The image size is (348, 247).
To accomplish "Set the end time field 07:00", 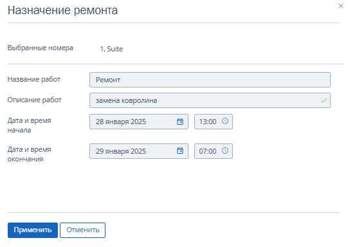I will tap(214, 151).
